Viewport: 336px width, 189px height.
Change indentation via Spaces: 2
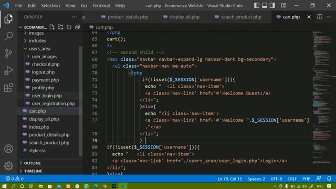pos(256,178)
